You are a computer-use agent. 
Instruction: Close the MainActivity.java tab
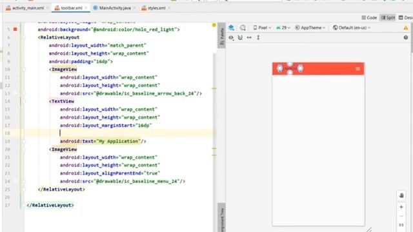click(x=134, y=8)
